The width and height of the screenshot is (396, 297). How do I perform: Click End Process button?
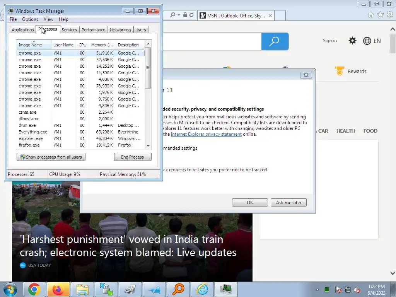click(x=133, y=157)
